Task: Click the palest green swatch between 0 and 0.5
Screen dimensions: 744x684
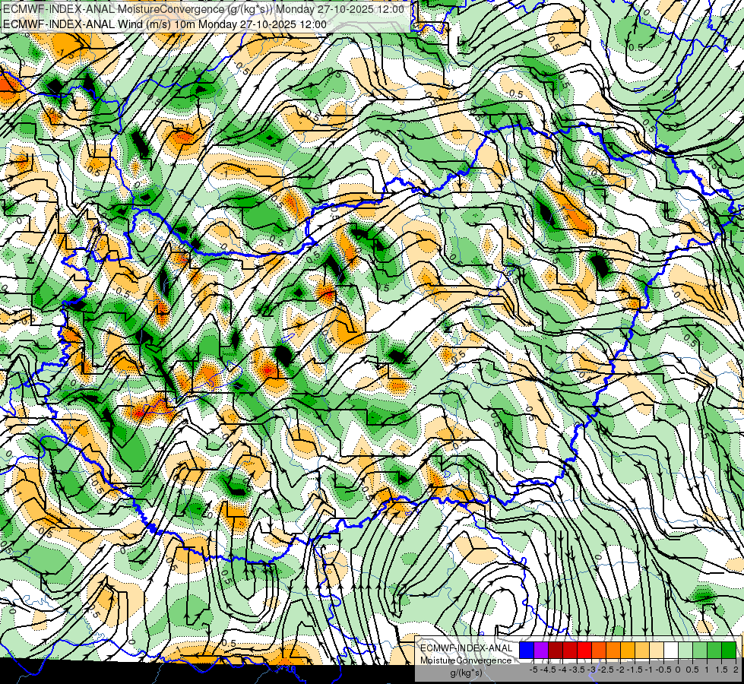Action: [685, 650]
